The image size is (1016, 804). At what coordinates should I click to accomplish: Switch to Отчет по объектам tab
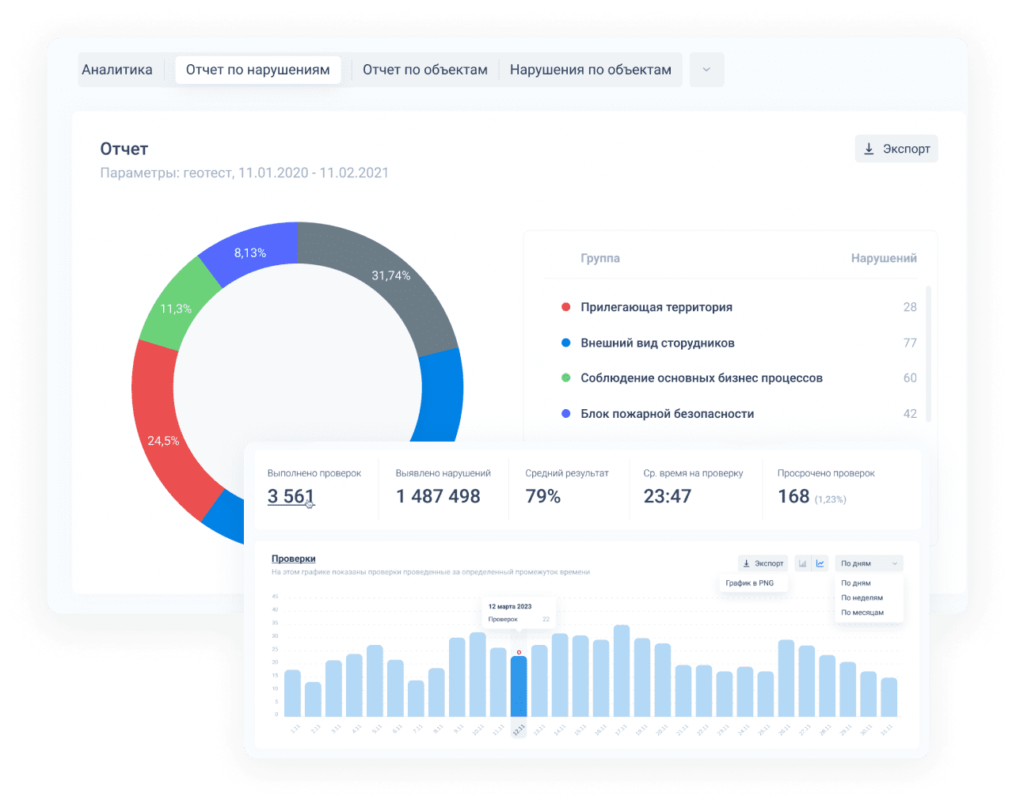[424, 70]
